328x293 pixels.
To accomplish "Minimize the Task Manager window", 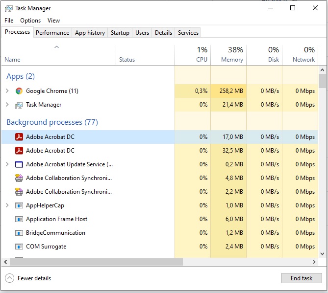I will 271,8.
